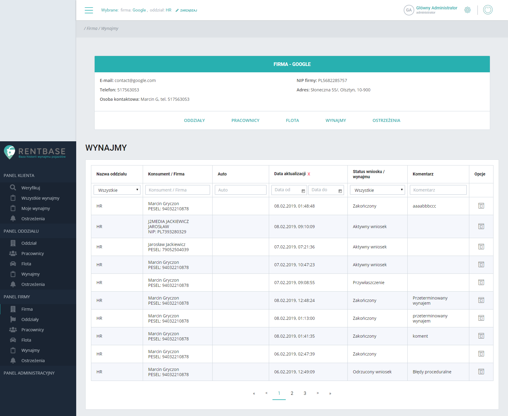Jump to first page double arrow

[254, 393]
